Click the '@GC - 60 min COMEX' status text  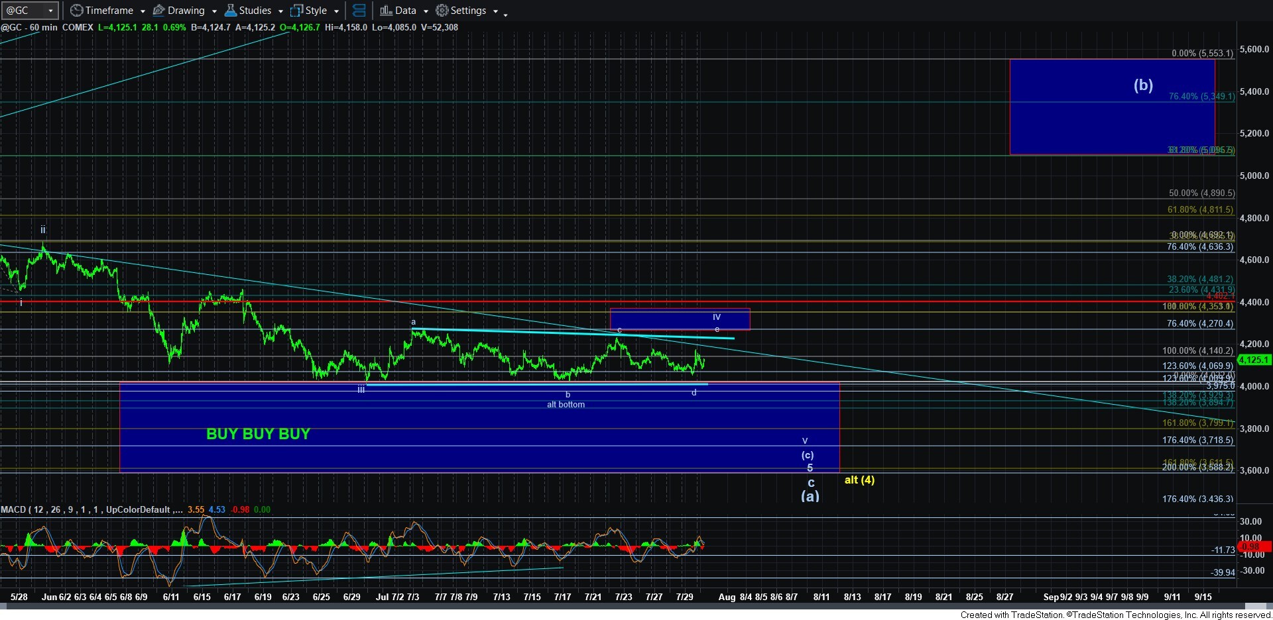46,27
